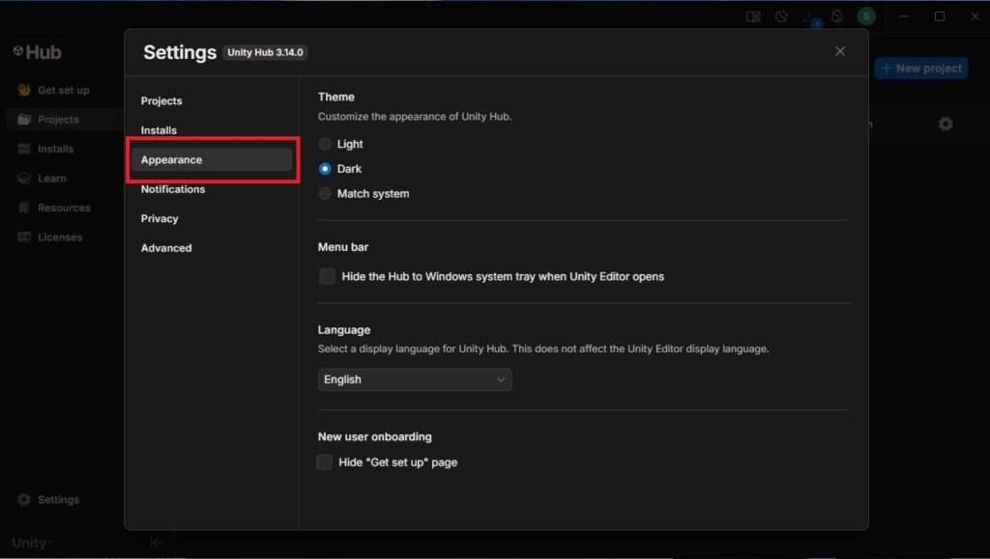Viewport: 990px width, 559px height.
Task: Check the Hide "Get set up" page box
Action: 325,461
